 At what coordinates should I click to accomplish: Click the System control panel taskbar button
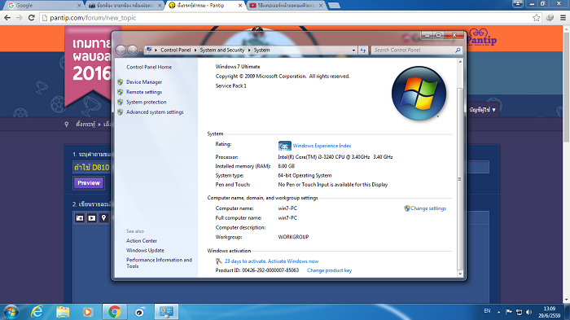point(167,312)
